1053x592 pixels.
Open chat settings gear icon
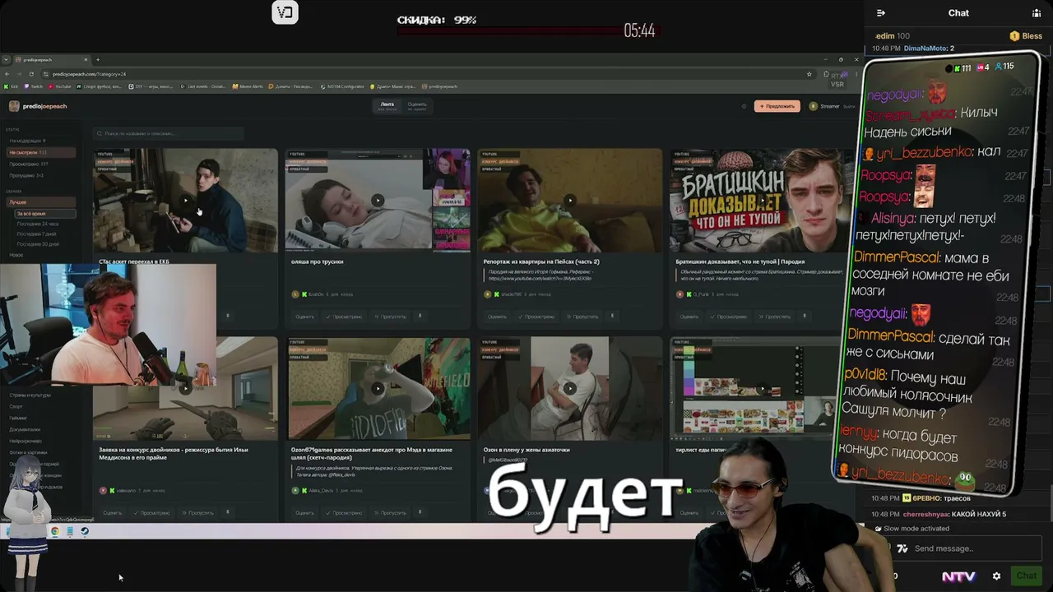996,576
